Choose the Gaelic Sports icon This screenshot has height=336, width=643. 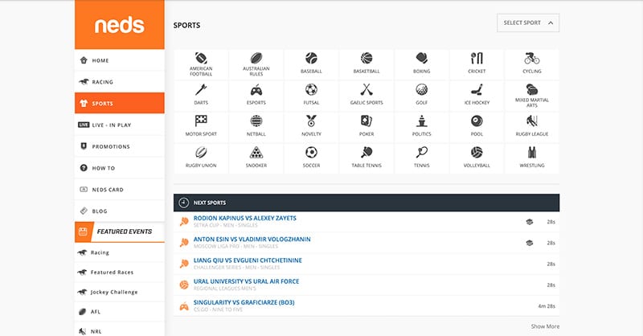367,90
